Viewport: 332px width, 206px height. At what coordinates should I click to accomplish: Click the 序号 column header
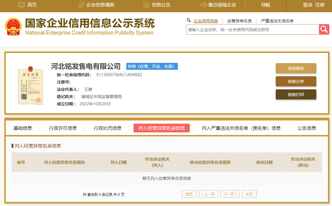click(x=21, y=162)
